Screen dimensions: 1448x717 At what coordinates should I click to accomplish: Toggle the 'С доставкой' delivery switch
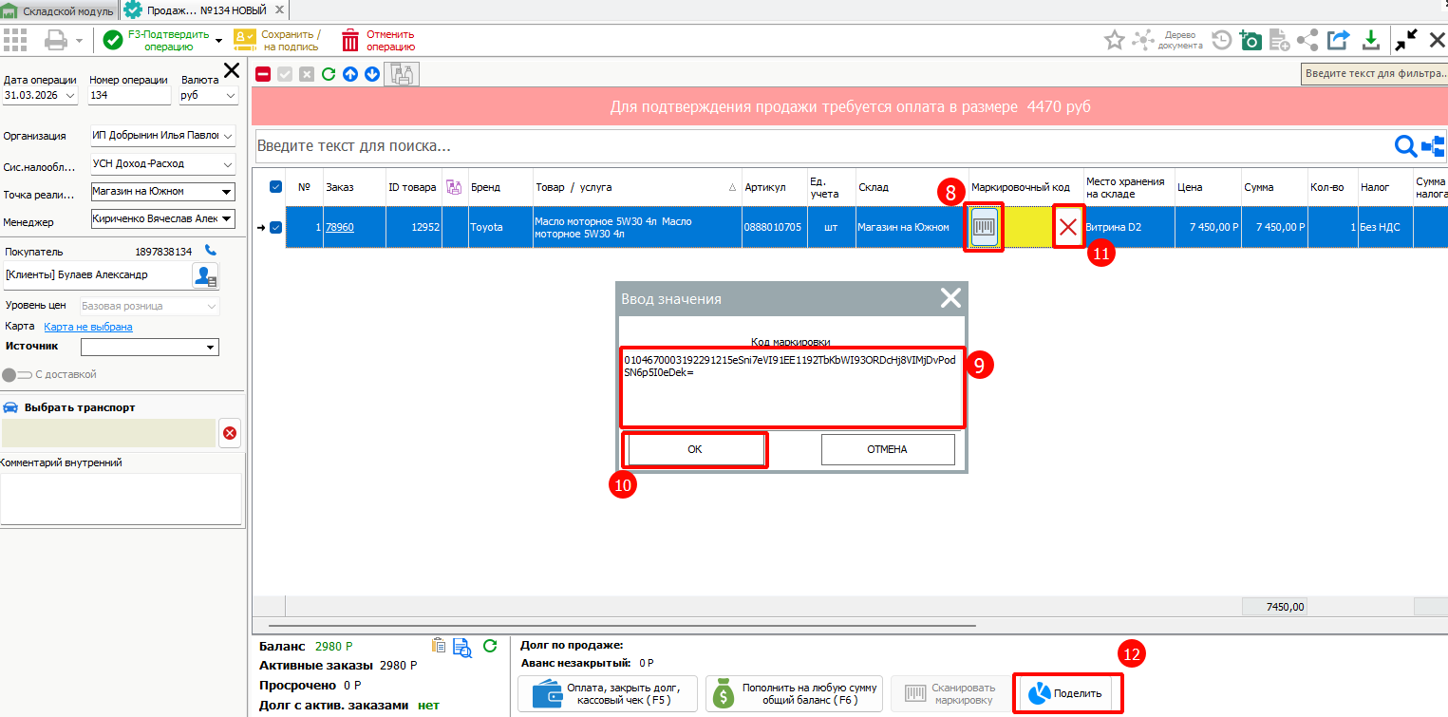point(13,374)
